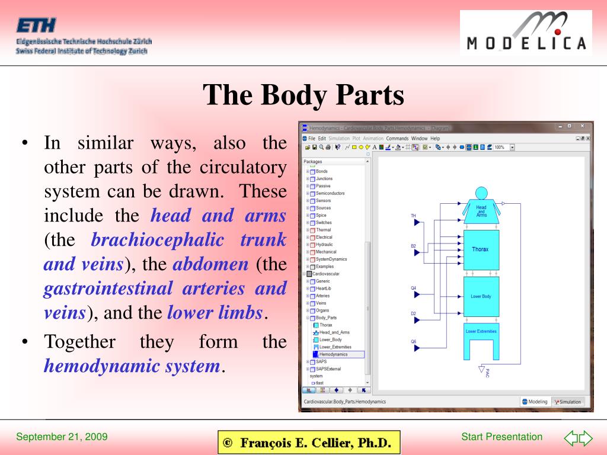Select the yellow Rectangle drawing tool

[354, 147]
